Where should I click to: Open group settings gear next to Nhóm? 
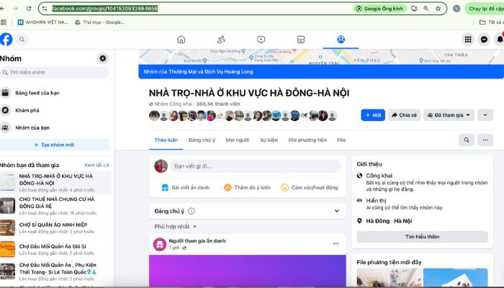click(x=102, y=58)
